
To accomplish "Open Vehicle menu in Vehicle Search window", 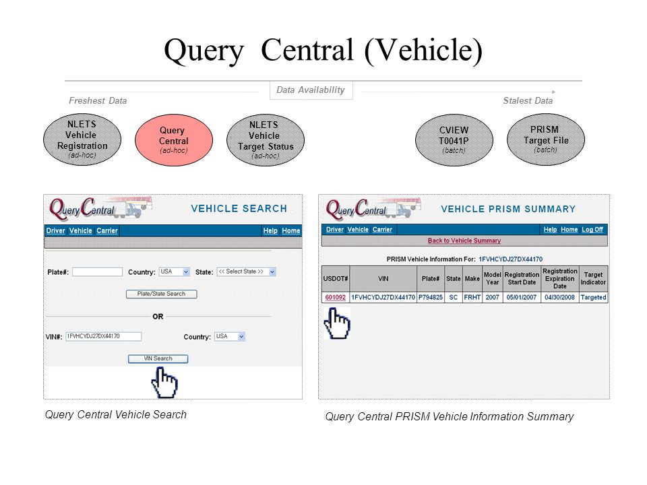I will pos(80,230).
